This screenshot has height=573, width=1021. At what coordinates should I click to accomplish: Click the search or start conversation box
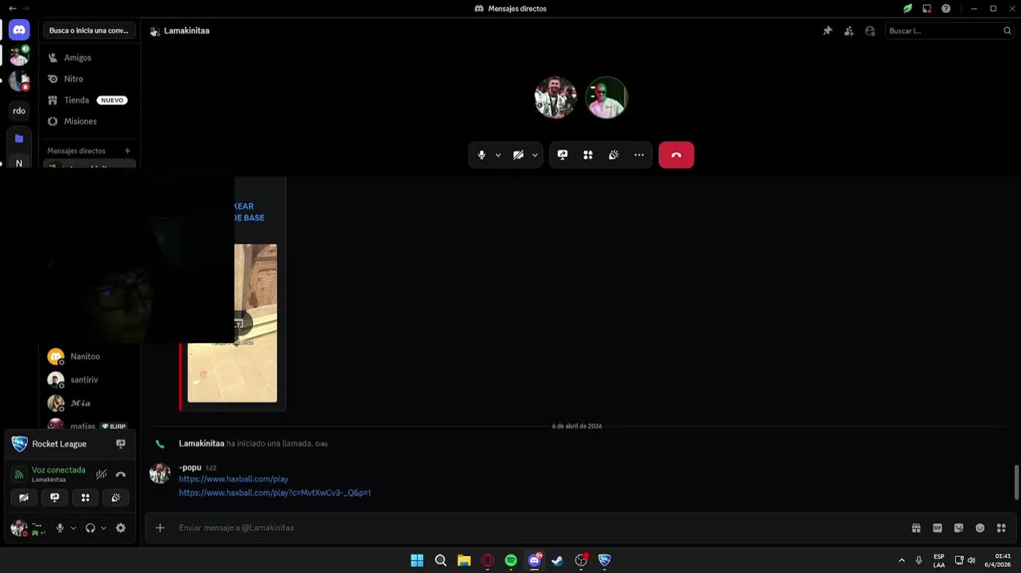coord(89,30)
